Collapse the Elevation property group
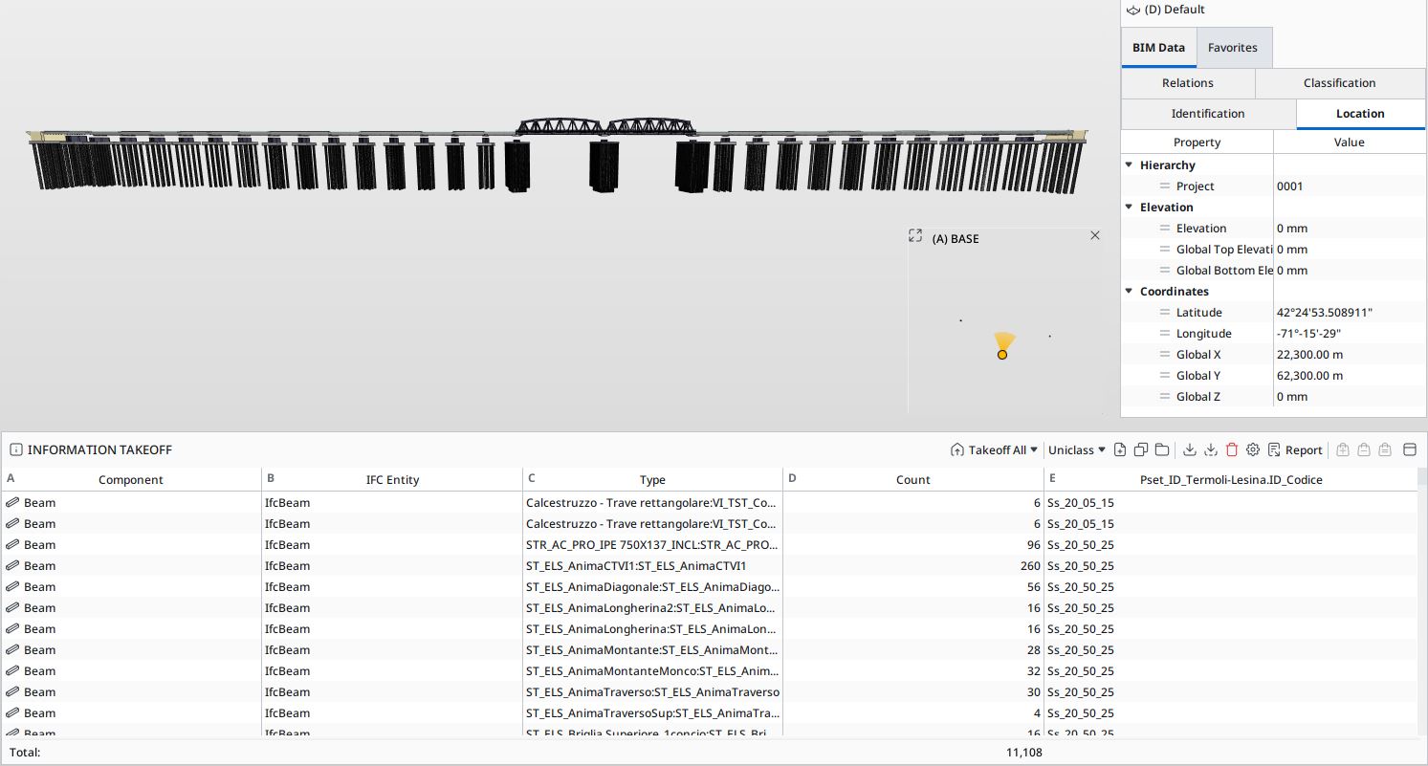This screenshot has width=1428, height=766. [1130, 208]
